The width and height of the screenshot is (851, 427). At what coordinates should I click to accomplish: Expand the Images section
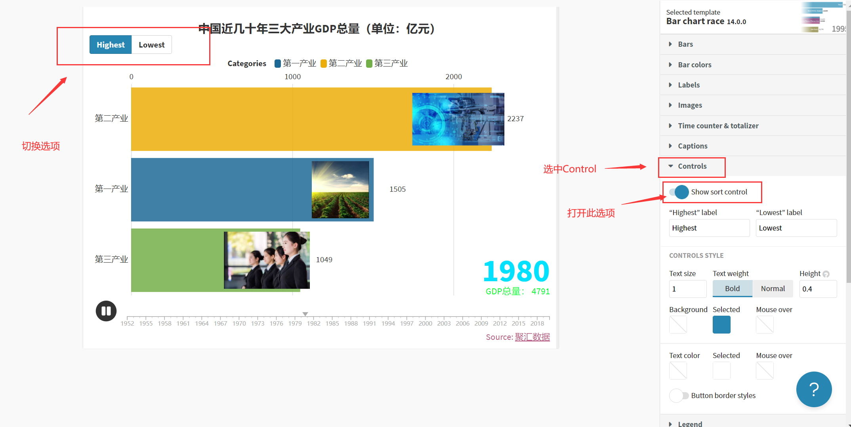point(753,105)
